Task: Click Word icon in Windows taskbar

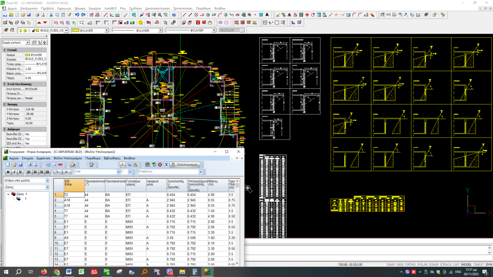Action: (x=69, y=272)
